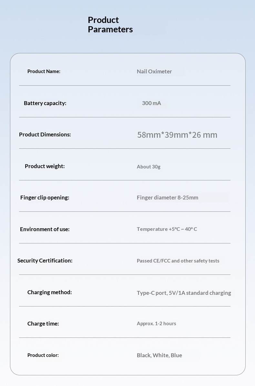Screen dimensions: 255x386
Task: Click the Temperature +5°C ~ 40°C value
Action: coord(167,229)
